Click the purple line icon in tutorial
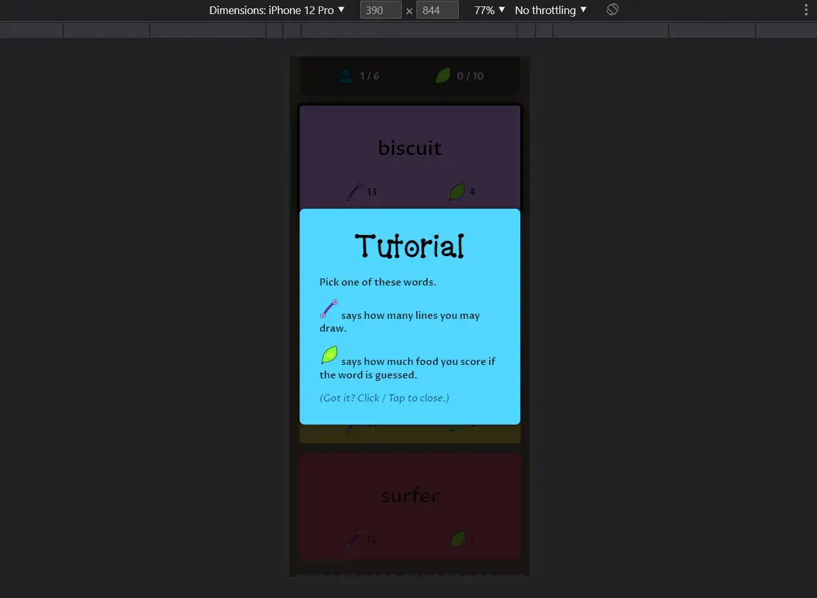Screen dimensions: 817x598 pyautogui.click(x=329, y=309)
